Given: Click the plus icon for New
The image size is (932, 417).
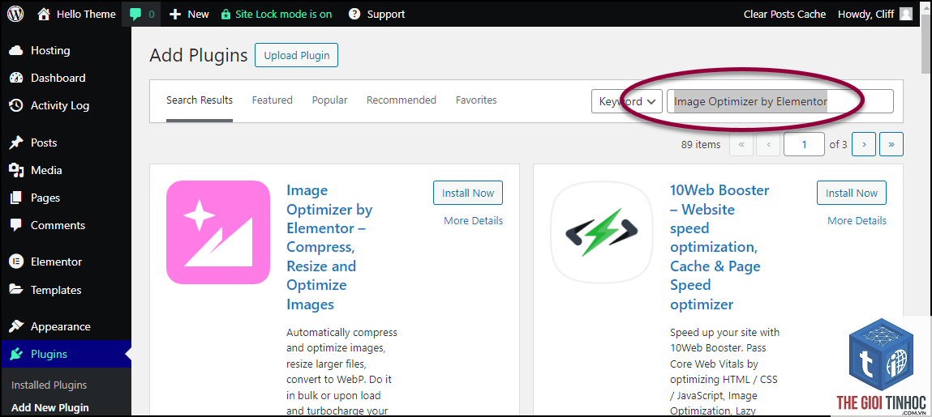Looking at the screenshot, I should 174,15.
